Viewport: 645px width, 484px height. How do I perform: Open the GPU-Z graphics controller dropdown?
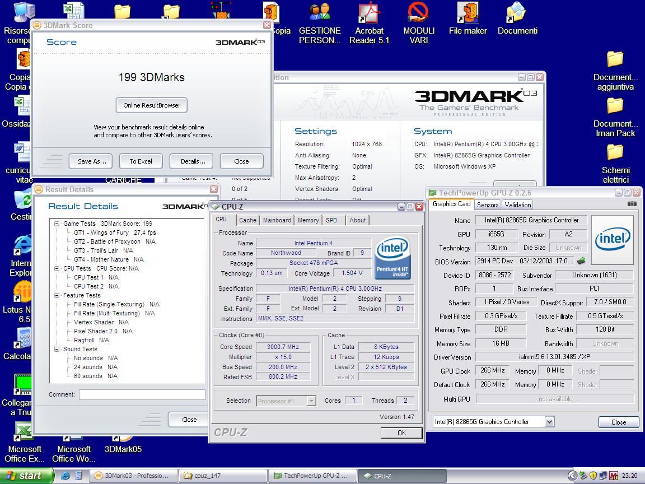pos(550,421)
